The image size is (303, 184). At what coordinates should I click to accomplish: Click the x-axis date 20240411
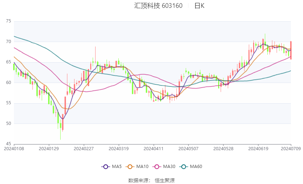click(x=153, y=149)
